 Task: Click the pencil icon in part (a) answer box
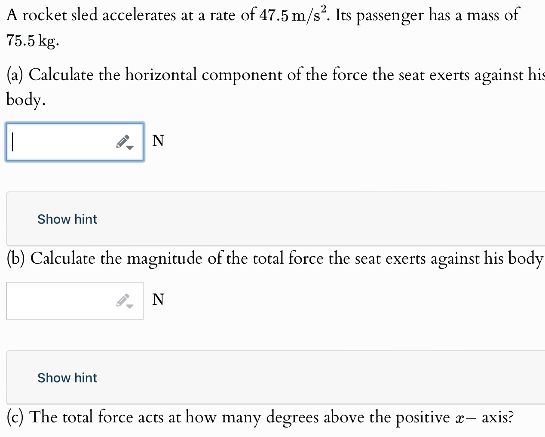coord(122,141)
